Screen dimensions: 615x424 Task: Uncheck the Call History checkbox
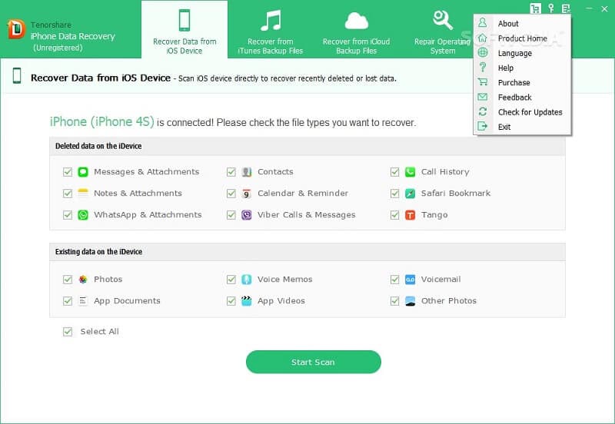point(395,172)
